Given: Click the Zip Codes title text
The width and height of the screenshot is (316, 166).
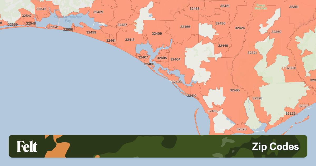Looking at the screenshot, I should click(x=275, y=147).
